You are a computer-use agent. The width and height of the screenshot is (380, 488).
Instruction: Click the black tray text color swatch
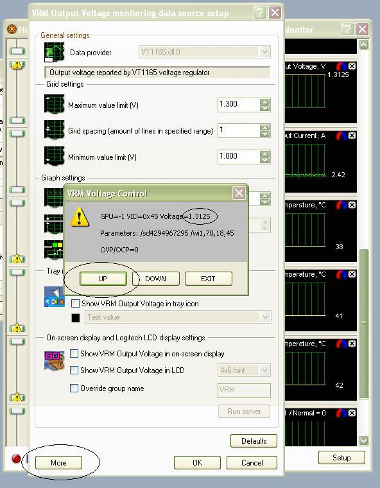pos(76,317)
